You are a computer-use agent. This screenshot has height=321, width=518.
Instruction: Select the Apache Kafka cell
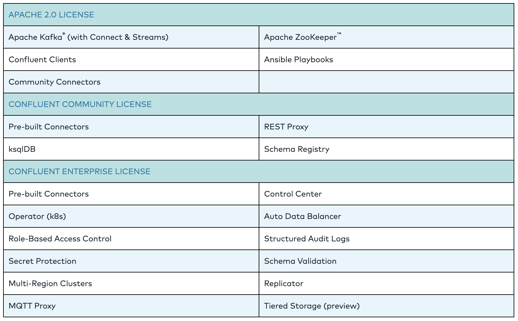click(88, 37)
